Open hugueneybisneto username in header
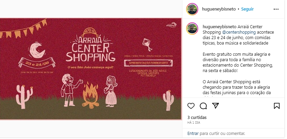The width and height of the screenshot is (287, 139). point(219,9)
